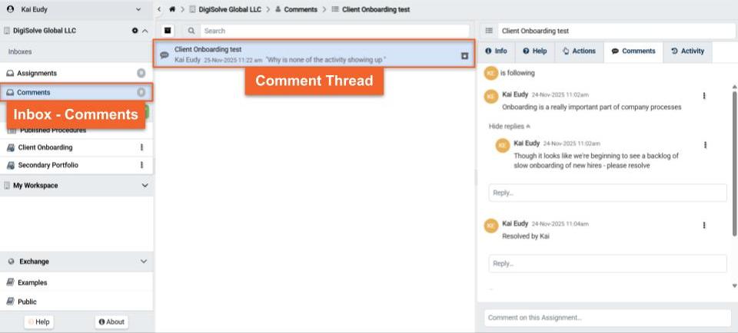Select the Comments tab
Image resolution: width=738 pixels, height=333 pixels.
[633, 51]
